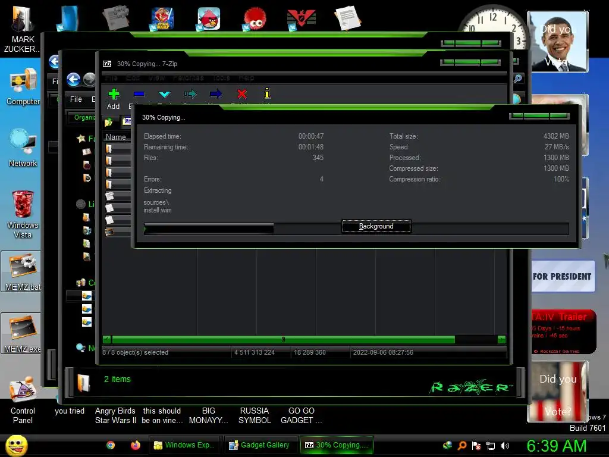Viewport: 609px width, 457px height.
Task: Open Control Panel desktop icon
Action: coord(23,400)
